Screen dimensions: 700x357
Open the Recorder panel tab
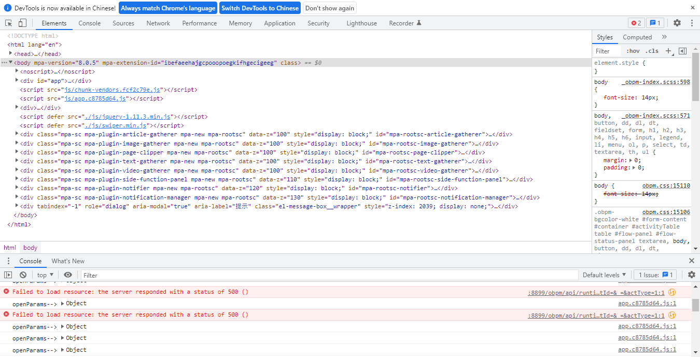pos(405,23)
